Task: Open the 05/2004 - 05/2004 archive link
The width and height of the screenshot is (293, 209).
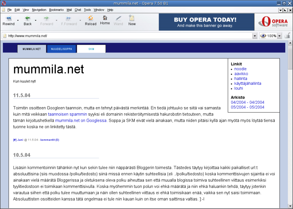Action: [248, 107]
